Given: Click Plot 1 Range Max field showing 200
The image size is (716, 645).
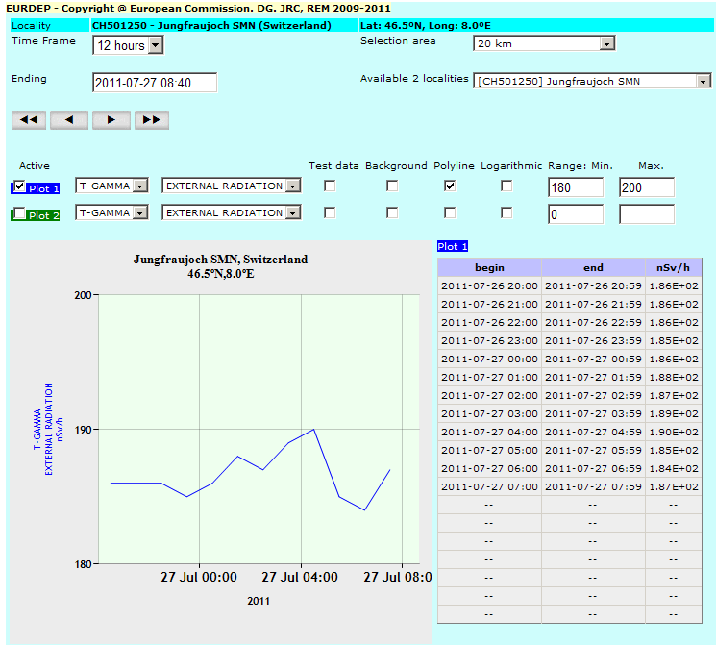Looking at the screenshot, I should point(647,186).
